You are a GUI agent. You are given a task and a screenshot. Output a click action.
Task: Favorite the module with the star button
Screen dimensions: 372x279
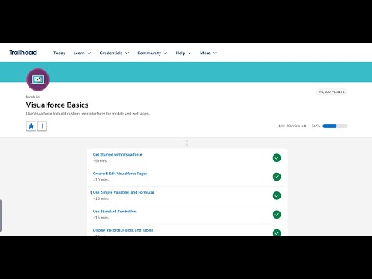31,126
